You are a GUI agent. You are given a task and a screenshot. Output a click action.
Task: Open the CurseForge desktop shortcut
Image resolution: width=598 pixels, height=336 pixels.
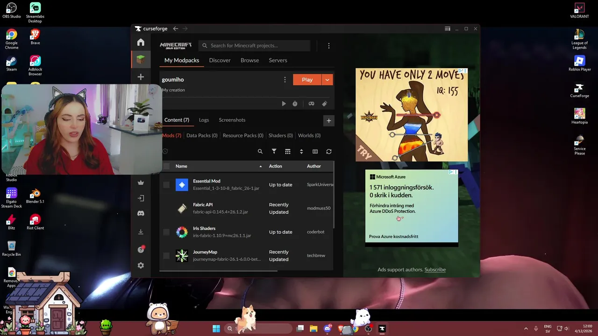click(x=579, y=90)
